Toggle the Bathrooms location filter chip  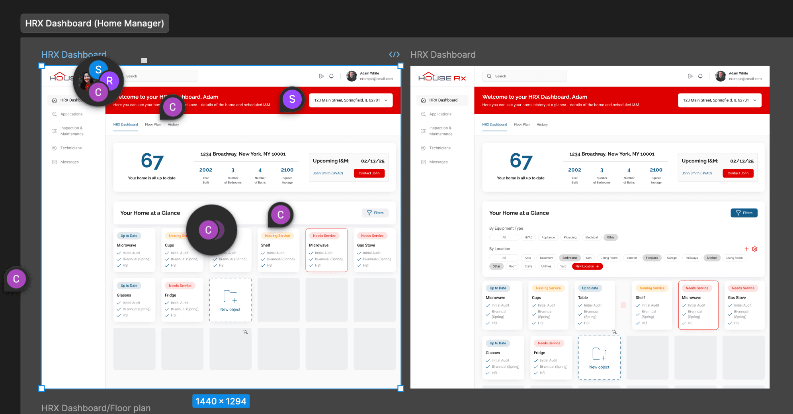tap(570, 258)
